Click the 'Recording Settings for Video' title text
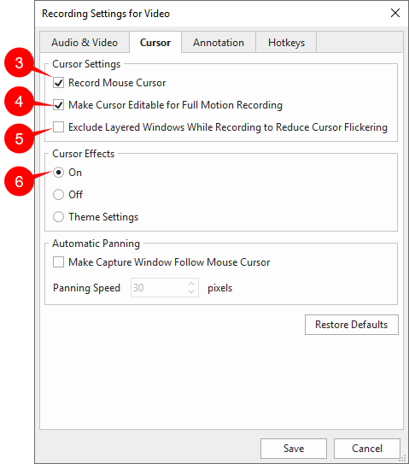This screenshot has width=409, height=464. tap(106, 14)
